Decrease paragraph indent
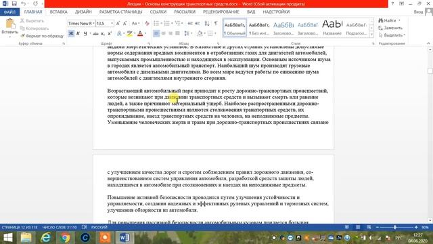The width and height of the screenshot is (433, 244). click(x=190, y=24)
